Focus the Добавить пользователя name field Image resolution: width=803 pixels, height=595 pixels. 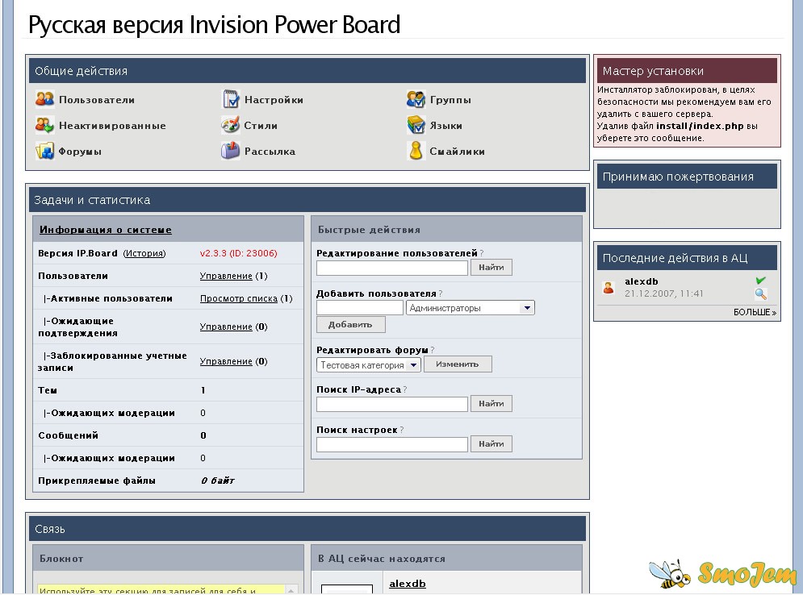tap(360, 307)
